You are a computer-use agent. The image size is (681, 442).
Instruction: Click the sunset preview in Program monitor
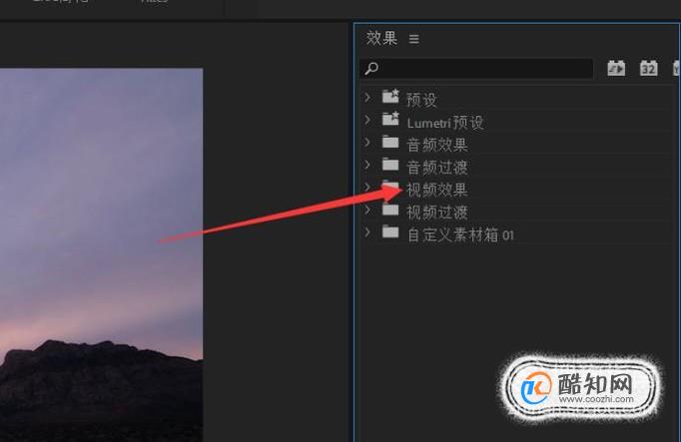click(x=101, y=254)
